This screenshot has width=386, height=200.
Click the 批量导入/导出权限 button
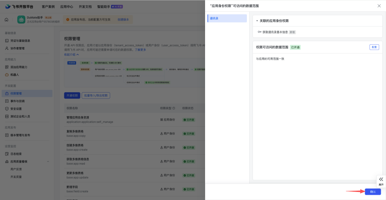[x=96, y=95]
